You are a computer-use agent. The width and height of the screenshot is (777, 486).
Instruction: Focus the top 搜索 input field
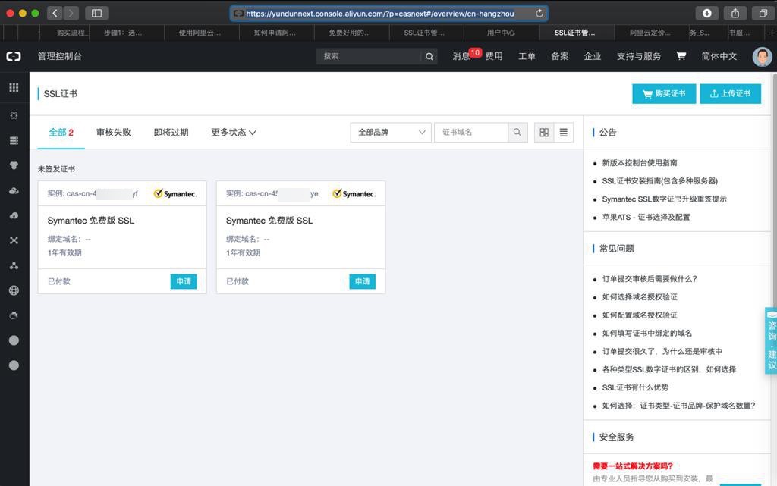[369, 56]
